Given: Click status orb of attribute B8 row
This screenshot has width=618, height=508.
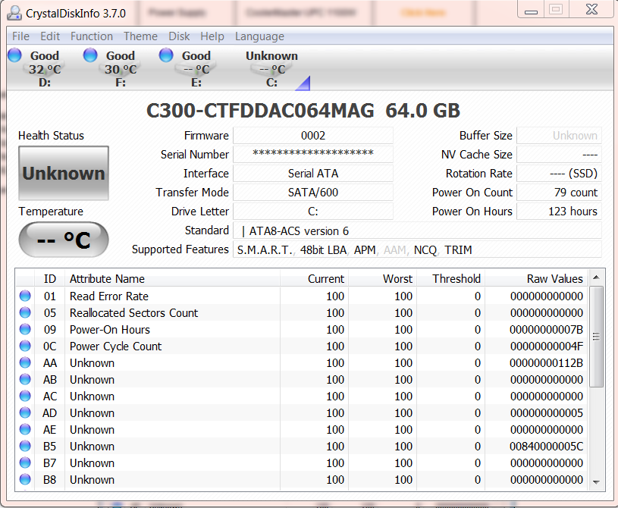Looking at the screenshot, I should (25, 479).
